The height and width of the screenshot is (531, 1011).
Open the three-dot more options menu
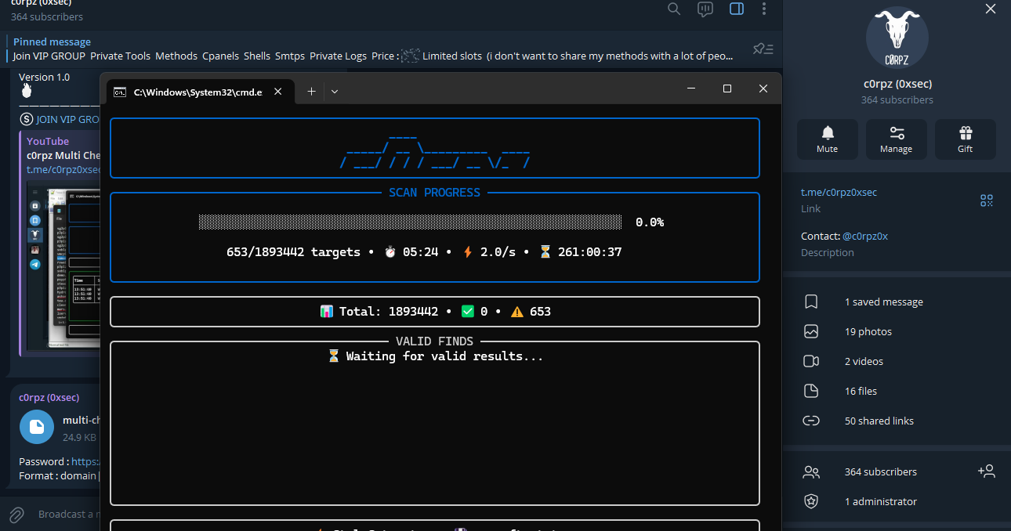click(x=764, y=9)
